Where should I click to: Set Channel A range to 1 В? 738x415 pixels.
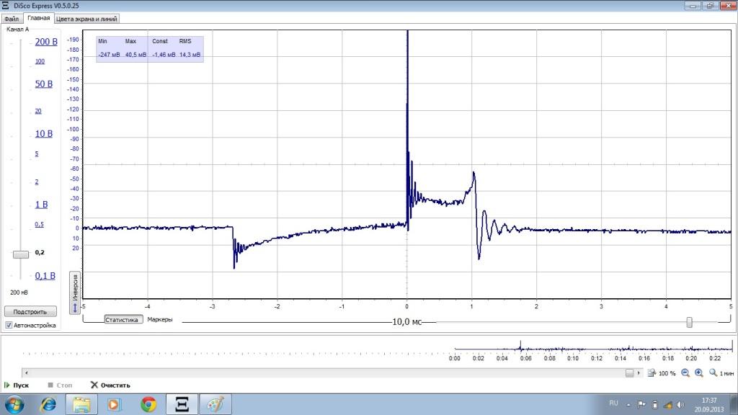pos(41,205)
